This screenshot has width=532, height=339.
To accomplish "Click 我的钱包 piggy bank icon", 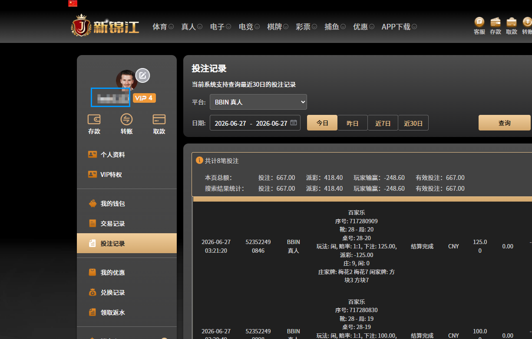I will point(92,203).
